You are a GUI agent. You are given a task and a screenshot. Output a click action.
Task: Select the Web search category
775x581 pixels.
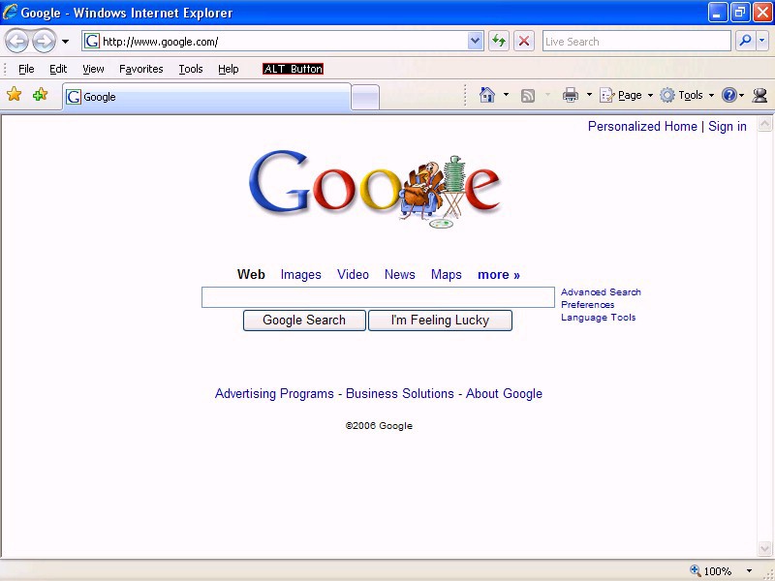[251, 274]
